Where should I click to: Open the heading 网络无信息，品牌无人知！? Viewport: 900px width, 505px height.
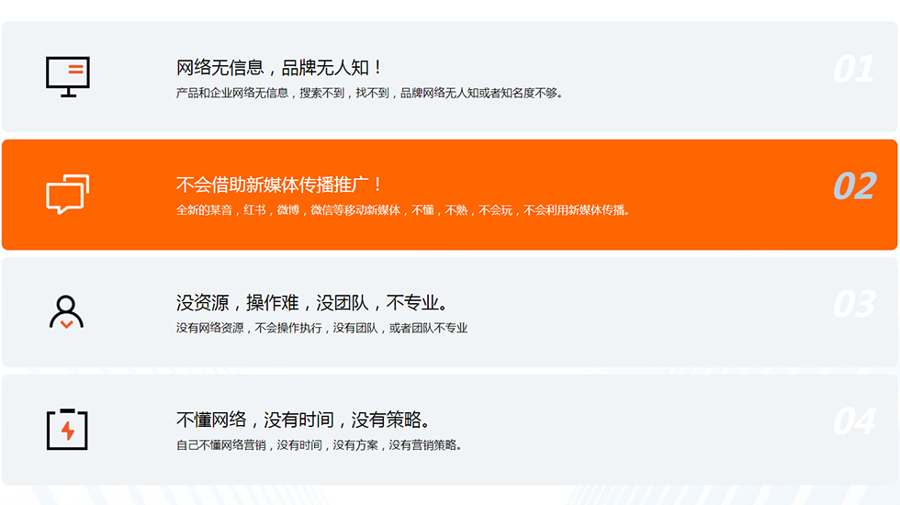pyautogui.click(x=280, y=68)
